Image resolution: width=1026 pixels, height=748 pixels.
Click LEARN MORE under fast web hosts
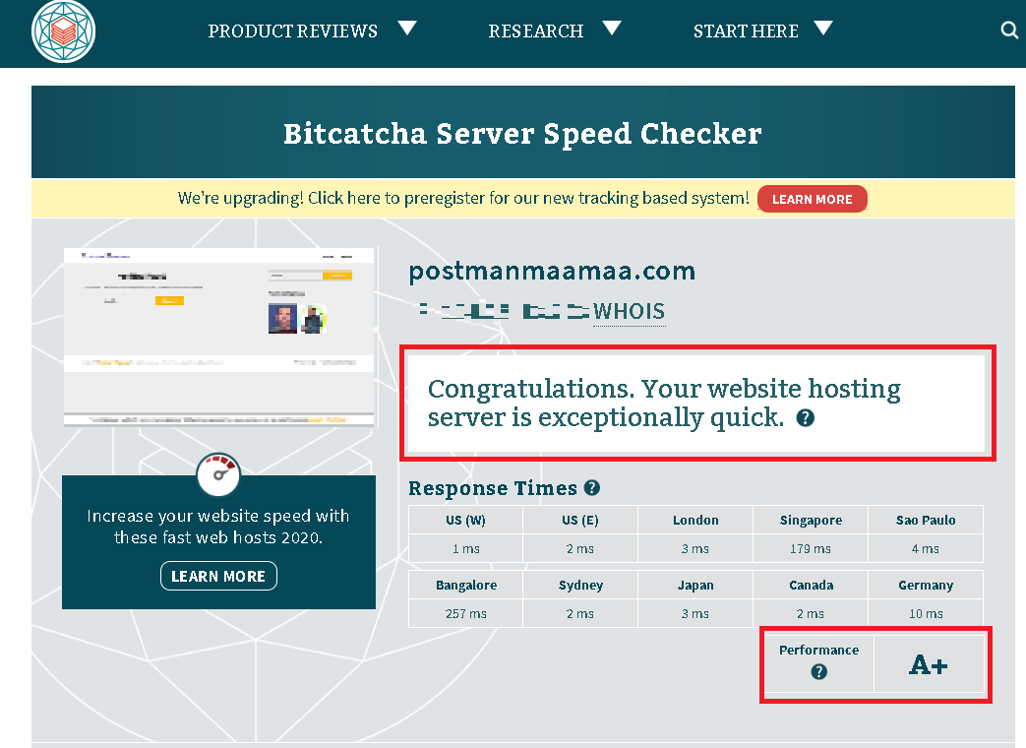[x=218, y=576]
